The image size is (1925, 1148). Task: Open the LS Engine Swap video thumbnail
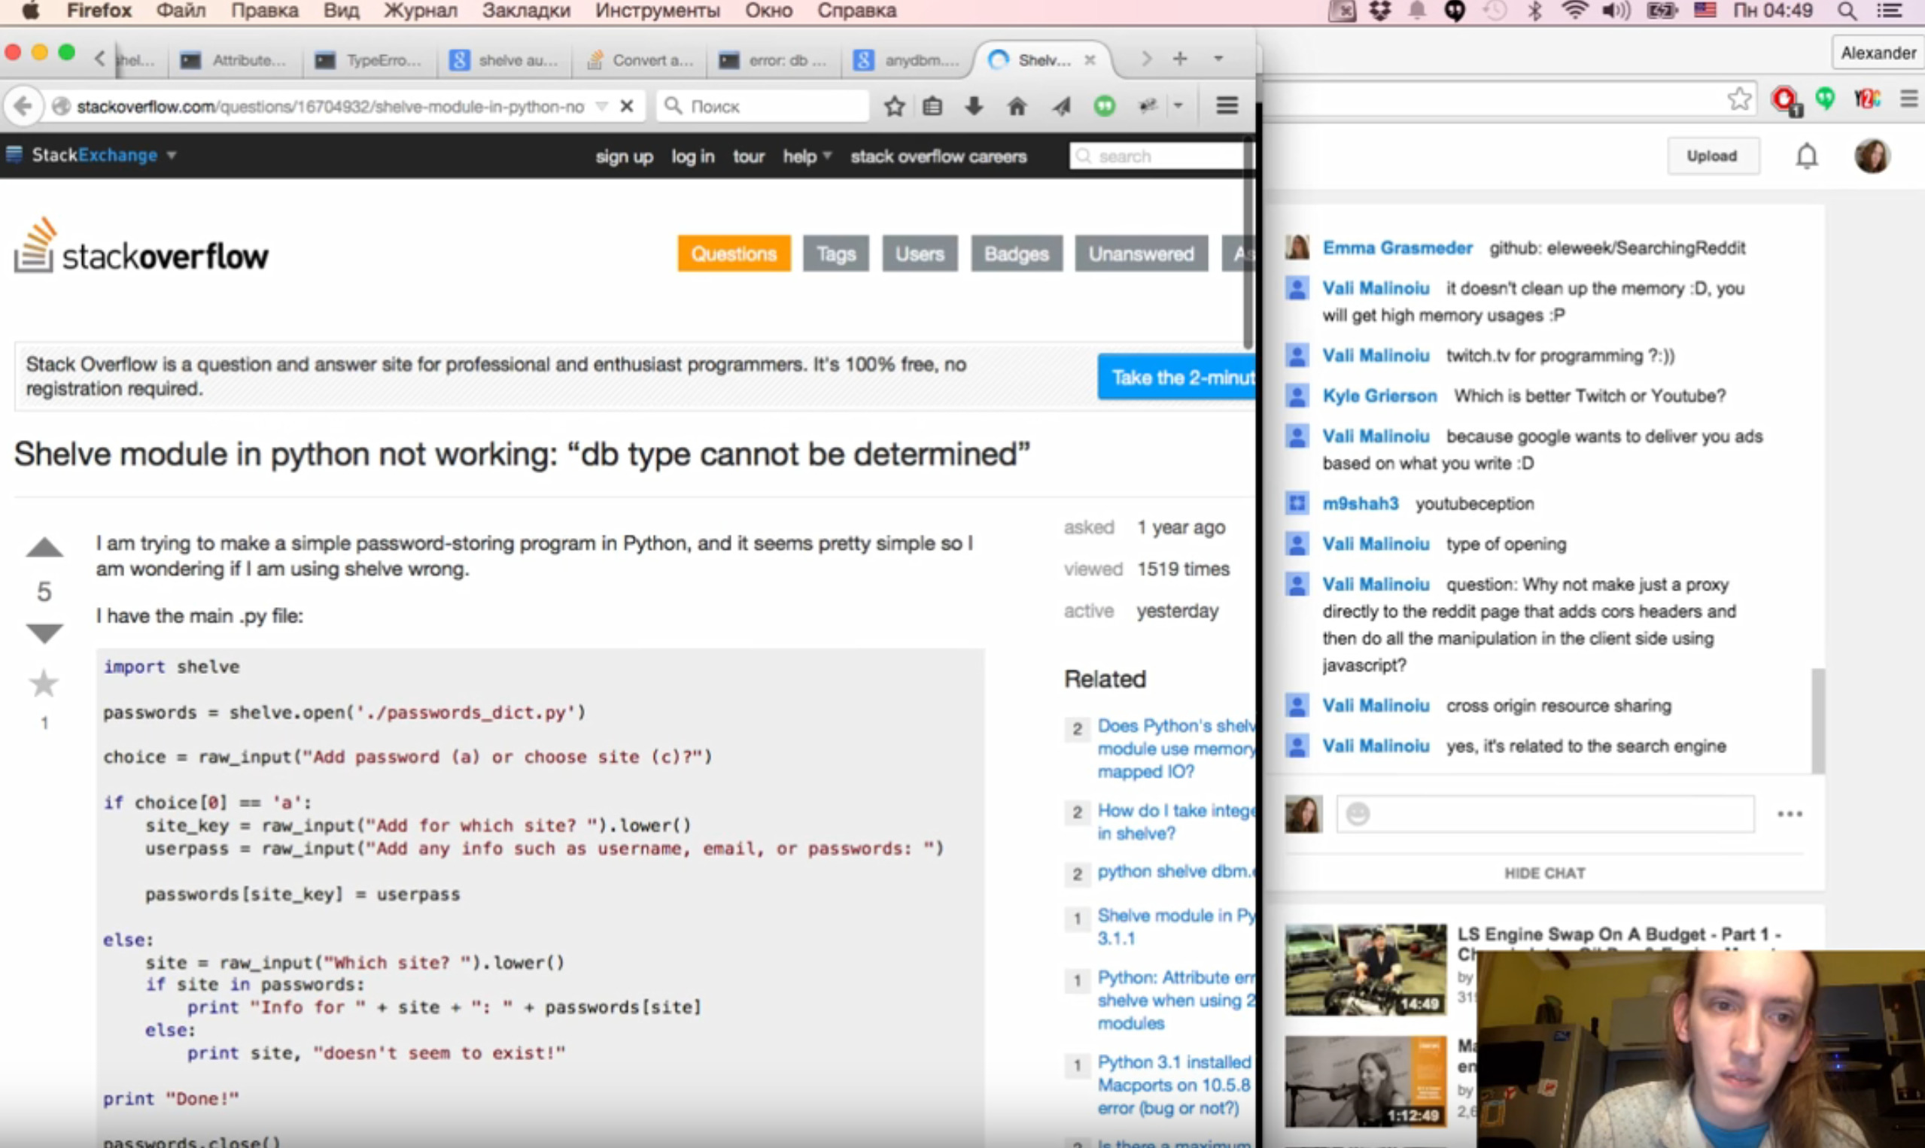(1366, 968)
